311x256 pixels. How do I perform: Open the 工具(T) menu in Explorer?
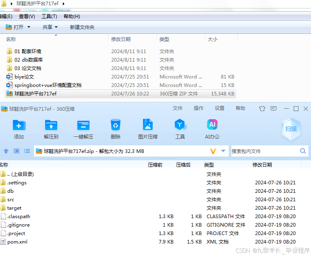(50, 17)
